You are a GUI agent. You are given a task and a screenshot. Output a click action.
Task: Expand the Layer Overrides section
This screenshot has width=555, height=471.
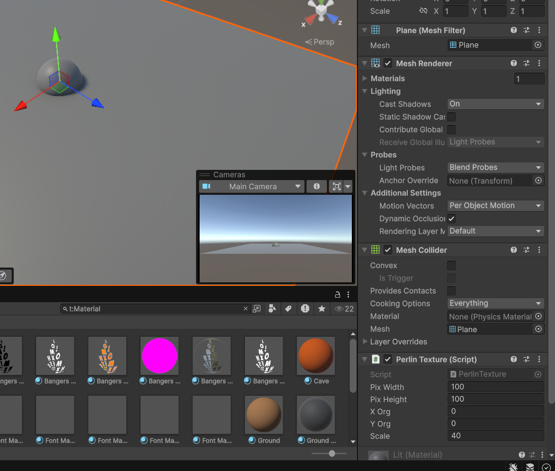coord(365,342)
